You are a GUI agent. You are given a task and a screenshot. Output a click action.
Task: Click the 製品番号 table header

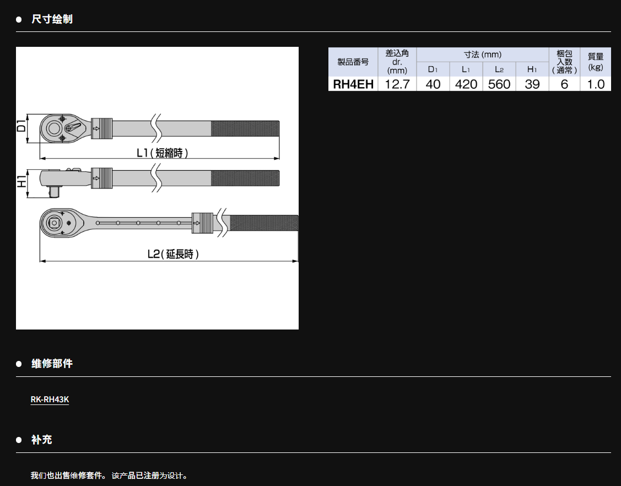pos(353,62)
